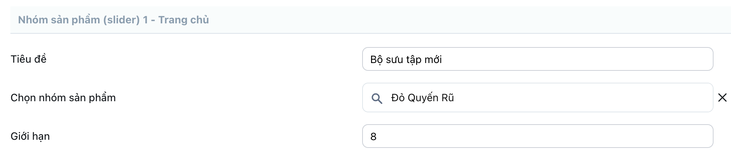Open the Chọn nhóm sản phẩm search box

537,98
